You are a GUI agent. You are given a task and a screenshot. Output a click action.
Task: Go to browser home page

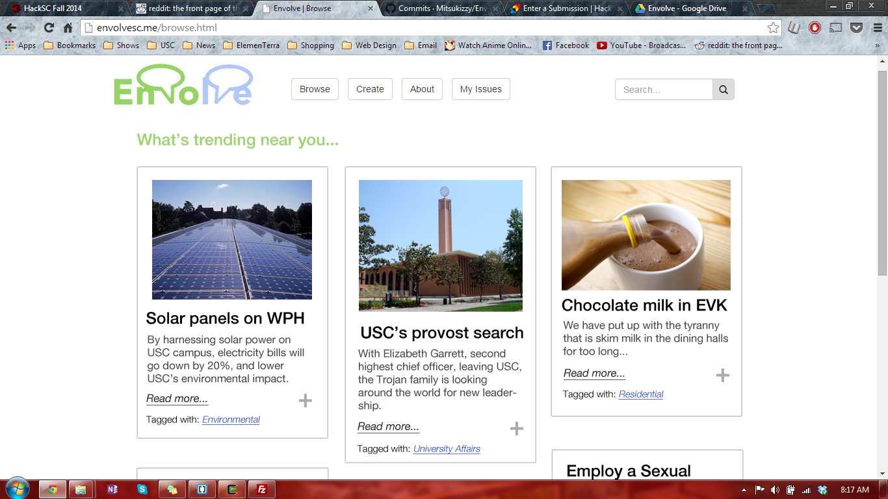point(68,28)
